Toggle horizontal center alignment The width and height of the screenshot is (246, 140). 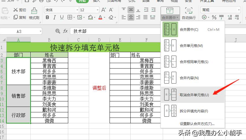[131, 17]
